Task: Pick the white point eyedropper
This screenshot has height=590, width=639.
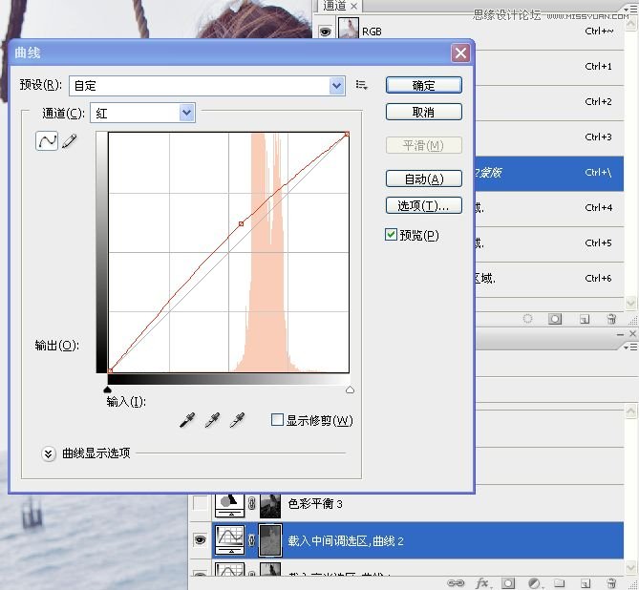Action: (x=237, y=420)
